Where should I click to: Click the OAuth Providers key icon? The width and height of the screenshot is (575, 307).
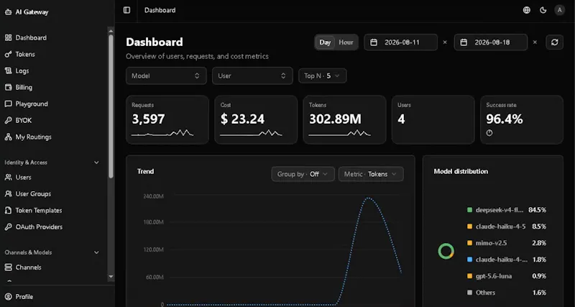click(8, 227)
